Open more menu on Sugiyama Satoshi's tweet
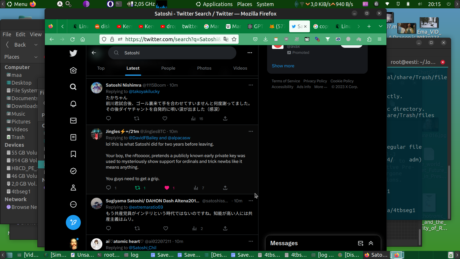Image resolution: width=460 pixels, height=259 pixels. coord(251,201)
